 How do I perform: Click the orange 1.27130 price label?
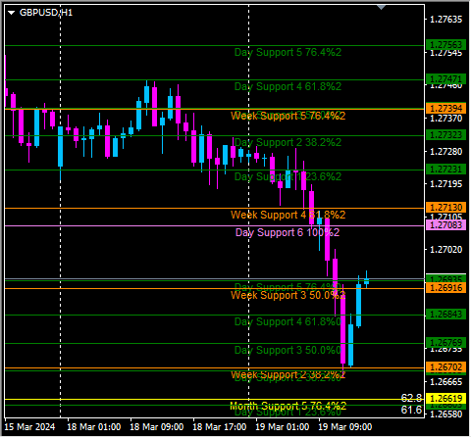point(446,208)
